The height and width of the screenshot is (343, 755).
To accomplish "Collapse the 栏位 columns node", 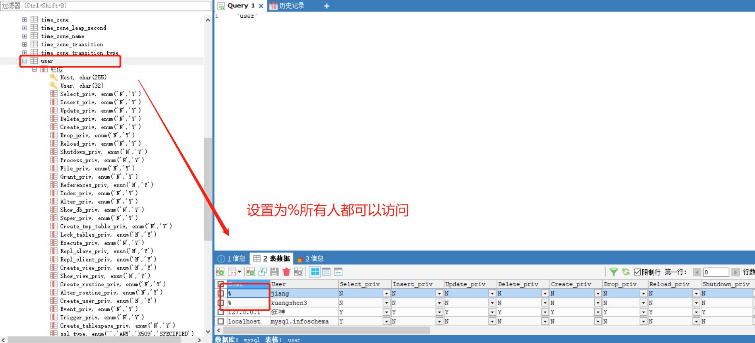I will point(34,69).
